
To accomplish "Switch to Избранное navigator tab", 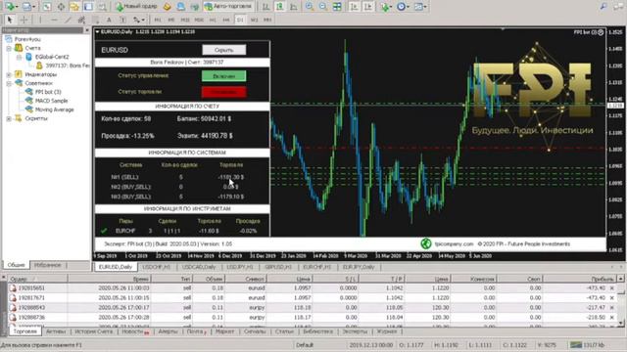I will 47,265.
